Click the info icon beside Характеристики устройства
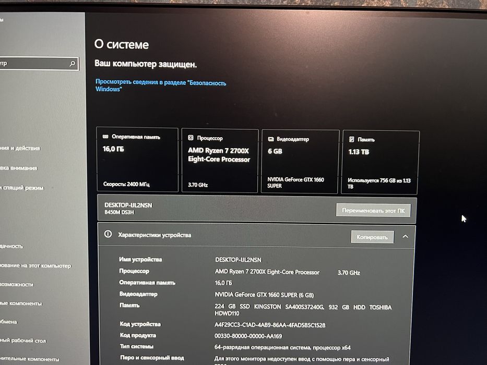The height and width of the screenshot is (365, 487). click(x=108, y=234)
